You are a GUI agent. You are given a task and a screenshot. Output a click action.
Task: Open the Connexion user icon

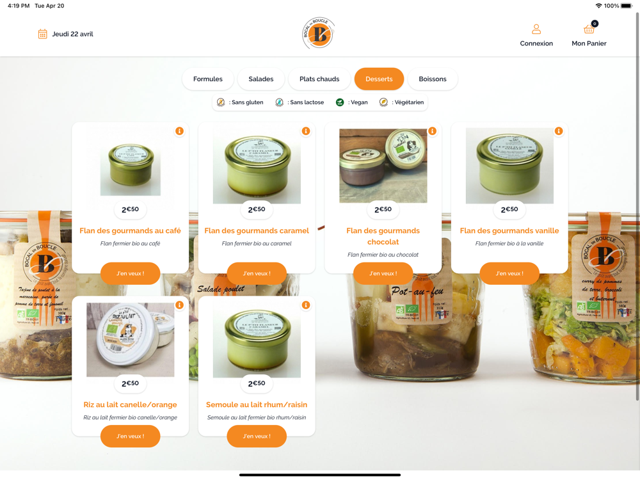(536, 29)
